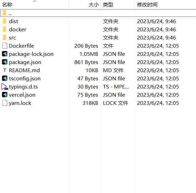
Task: Click the 名称 column header label
Action: (7, 5)
